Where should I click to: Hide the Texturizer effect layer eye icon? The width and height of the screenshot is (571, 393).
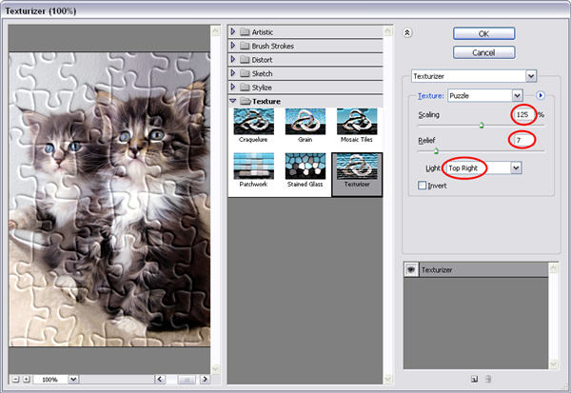410,269
